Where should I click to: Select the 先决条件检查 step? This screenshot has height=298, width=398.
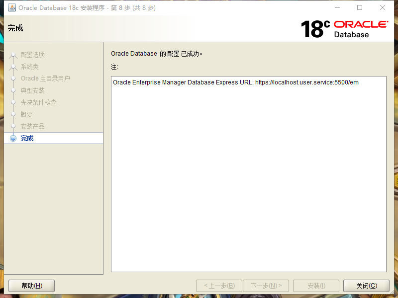point(38,102)
